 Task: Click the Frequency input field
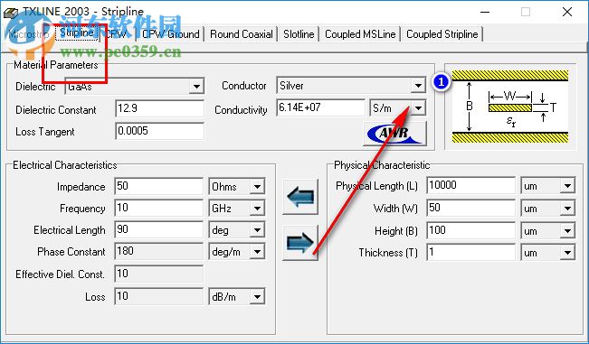pyautogui.click(x=159, y=208)
